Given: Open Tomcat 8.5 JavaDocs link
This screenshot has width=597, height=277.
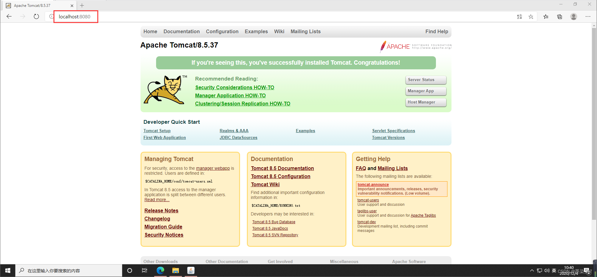Looking at the screenshot, I should [270, 229].
